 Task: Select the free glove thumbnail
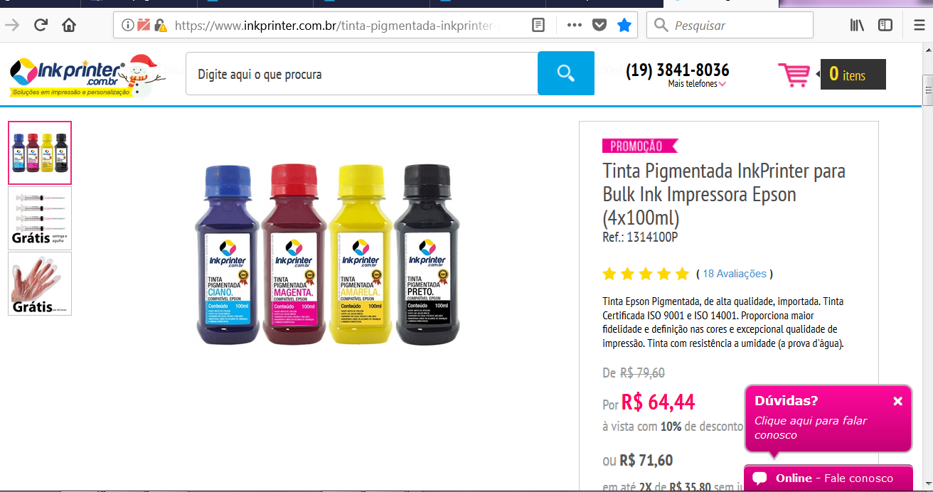pyautogui.click(x=40, y=284)
